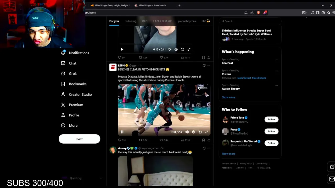Image resolution: width=335 pixels, height=188 pixels.
Task: Switch to Miles Bridges Brave Search tab
Action: coord(152,5)
